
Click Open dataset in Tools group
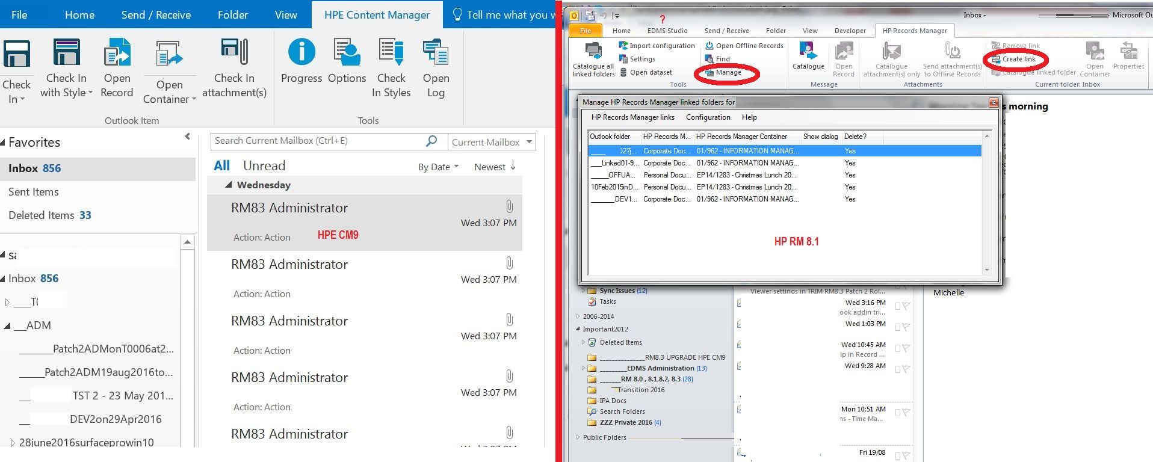point(645,72)
